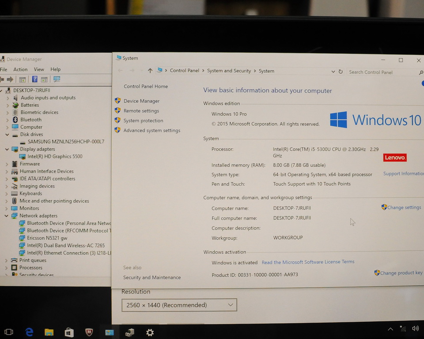The image size is (424, 339).
Task: Open System protection link
Action: (143, 121)
